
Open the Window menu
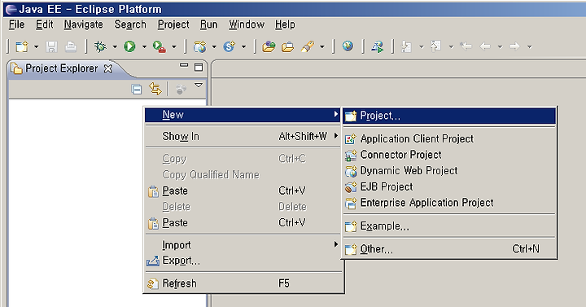tap(247, 24)
